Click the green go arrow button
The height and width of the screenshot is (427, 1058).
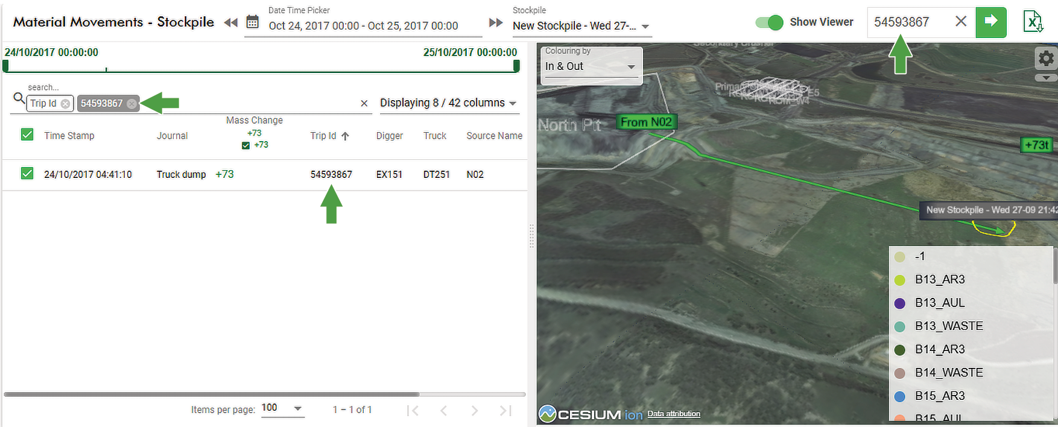[990, 22]
